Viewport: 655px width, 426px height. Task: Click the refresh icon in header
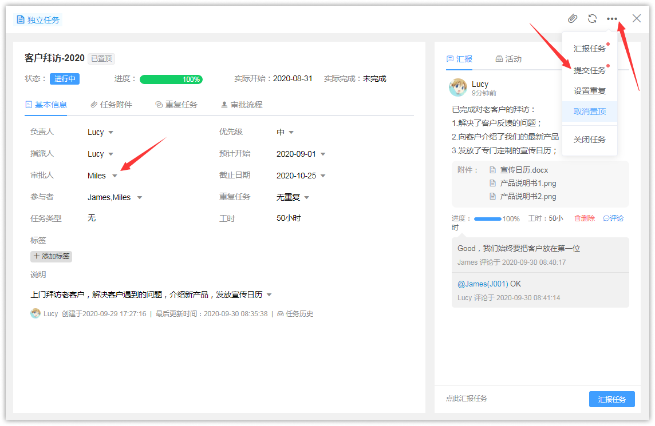592,19
